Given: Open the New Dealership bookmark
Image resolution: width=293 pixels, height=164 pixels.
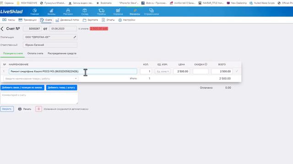Looking at the screenshot, I should coord(237,3).
